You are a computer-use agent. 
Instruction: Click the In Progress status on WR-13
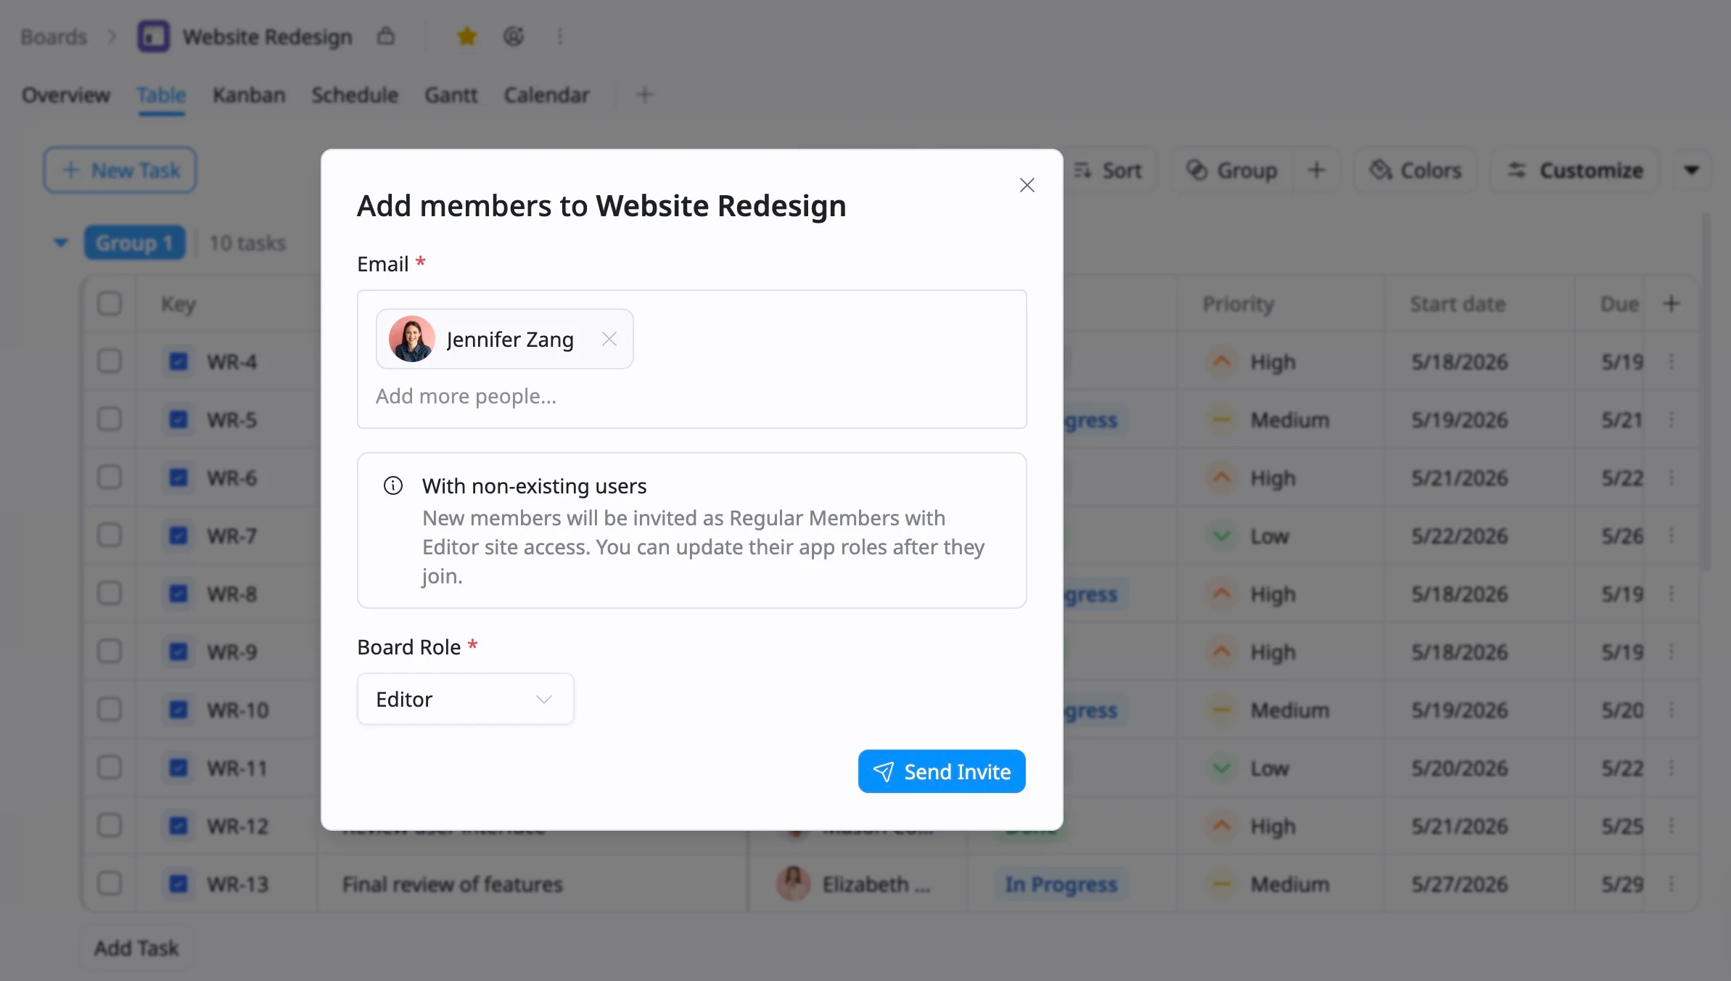1061,884
